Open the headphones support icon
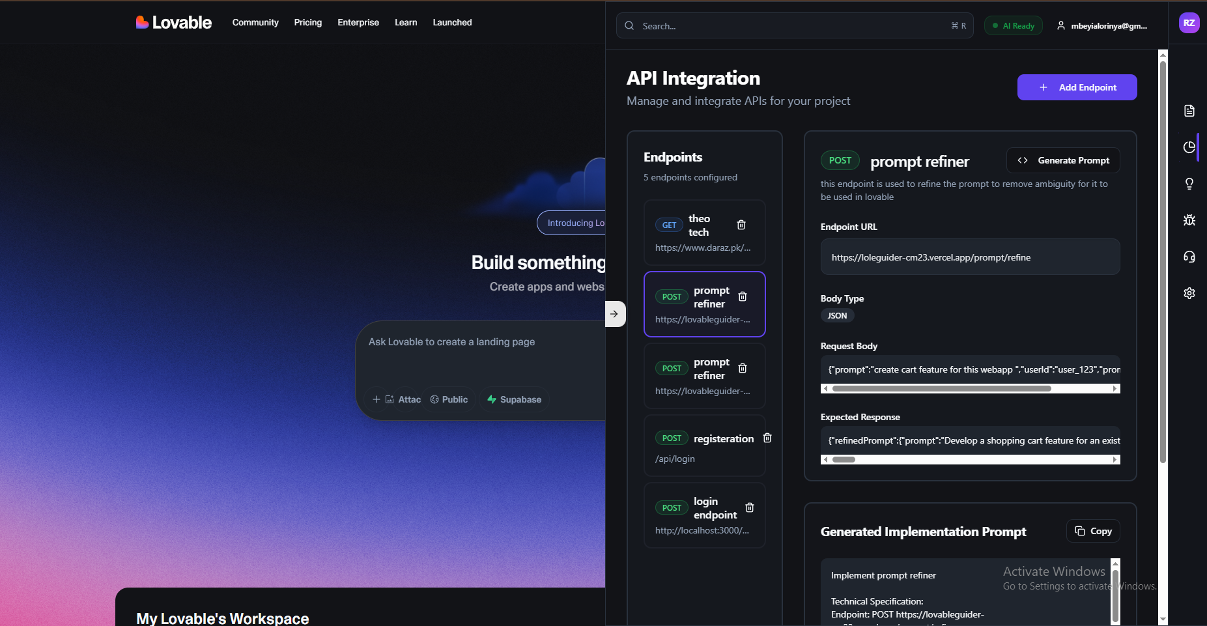The image size is (1207, 626). pyautogui.click(x=1189, y=257)
